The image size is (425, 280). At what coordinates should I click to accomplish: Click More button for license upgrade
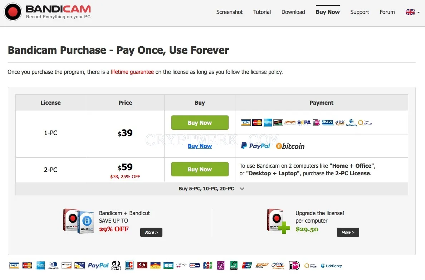pyautogui.click(x=348, y=232)
